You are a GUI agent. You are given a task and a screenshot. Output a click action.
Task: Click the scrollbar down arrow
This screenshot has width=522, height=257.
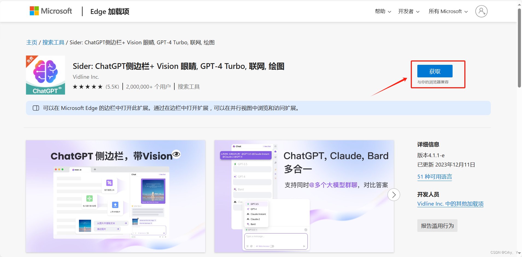pyautogui.click(x=519, y=253)
